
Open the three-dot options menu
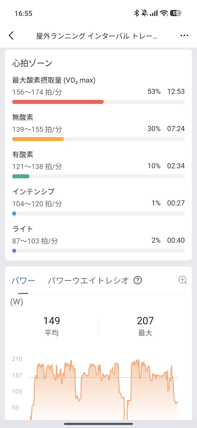tap(184, 35)
